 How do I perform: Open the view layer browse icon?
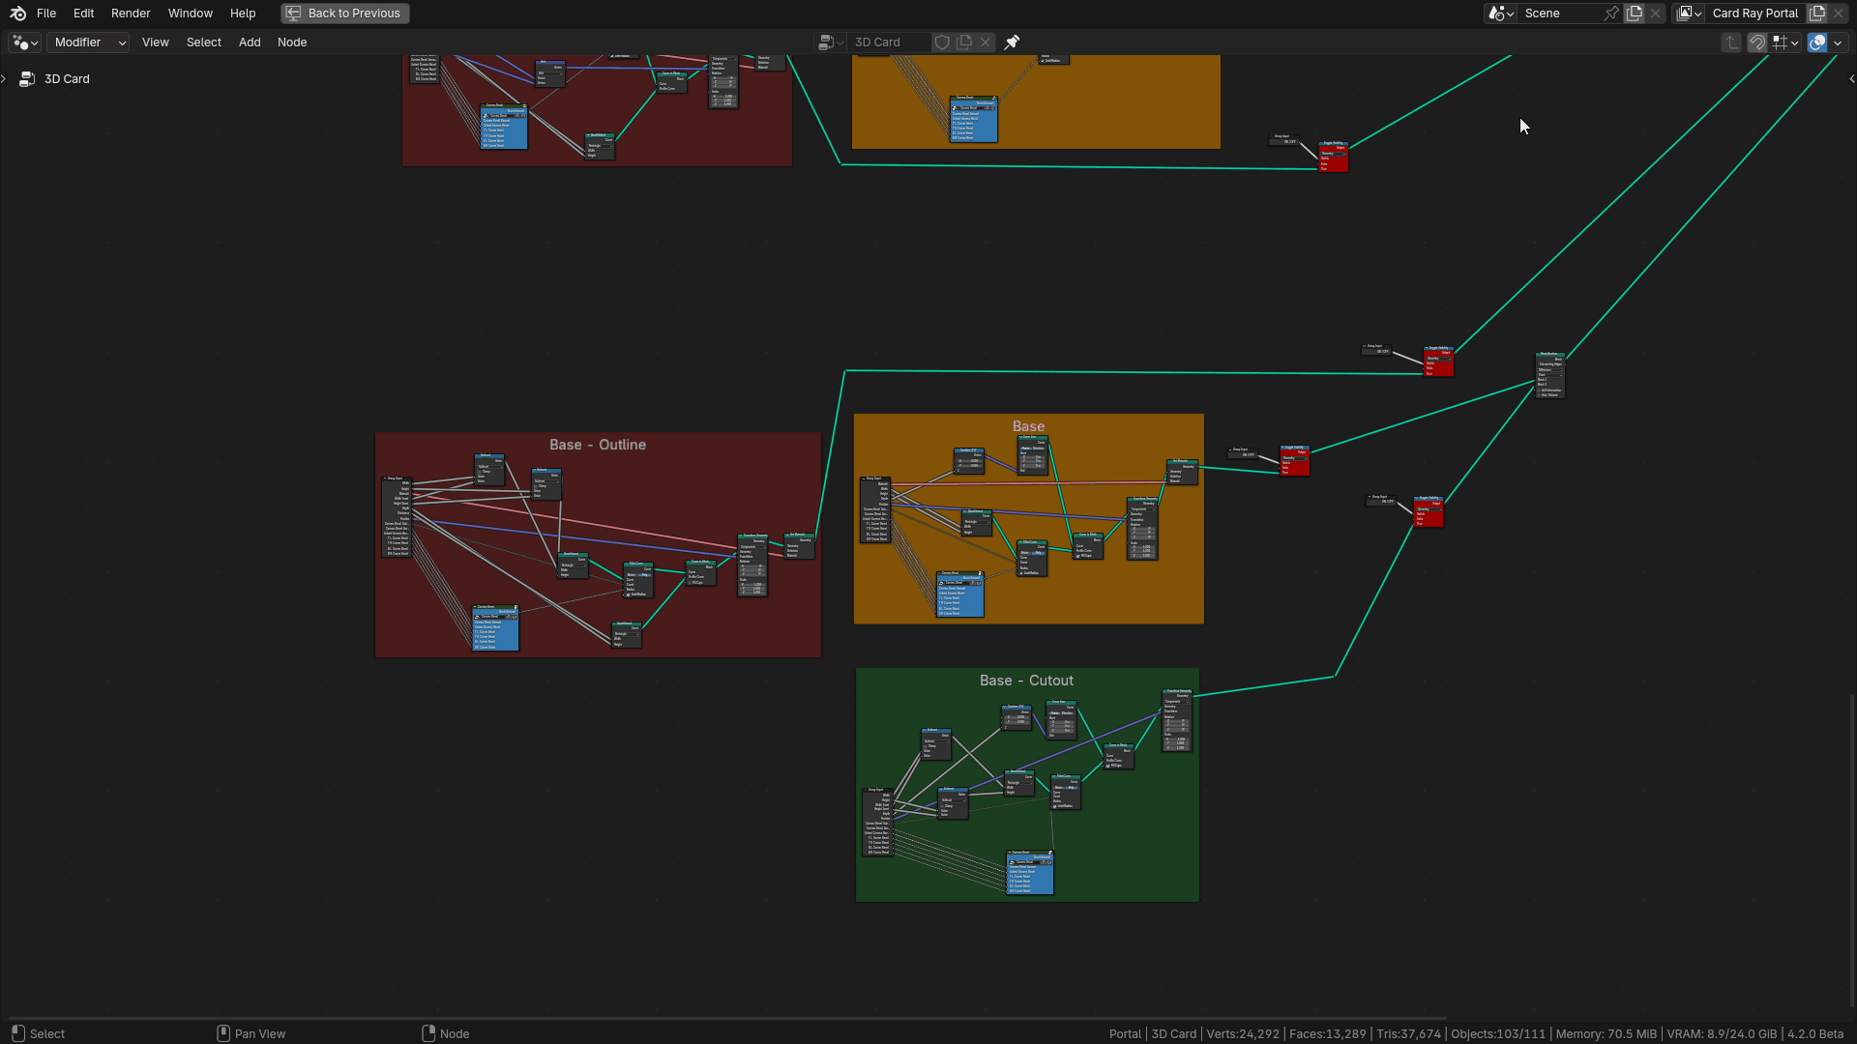[x=1689, y=14]
